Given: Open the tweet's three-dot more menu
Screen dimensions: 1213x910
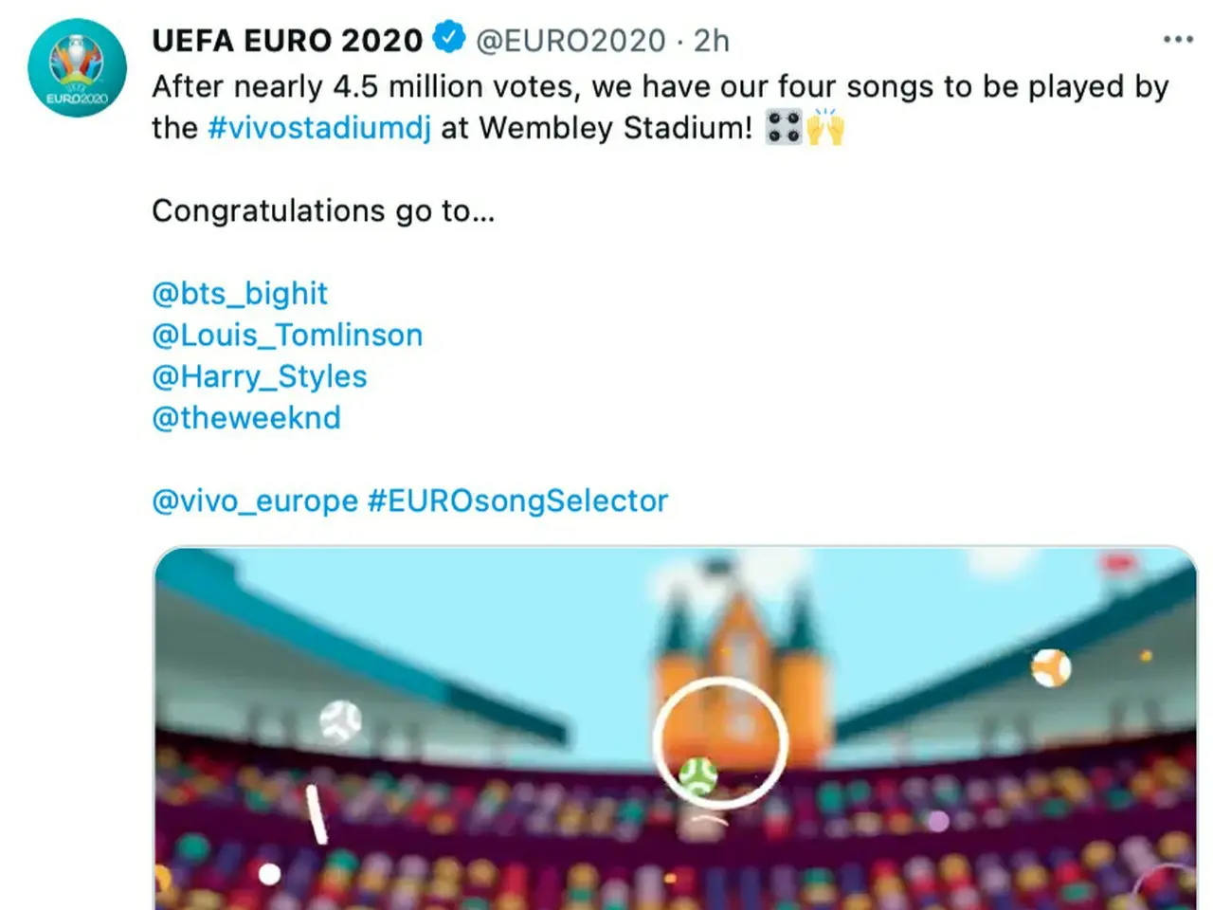Looking at the screenshot, I should [1177, 40].
